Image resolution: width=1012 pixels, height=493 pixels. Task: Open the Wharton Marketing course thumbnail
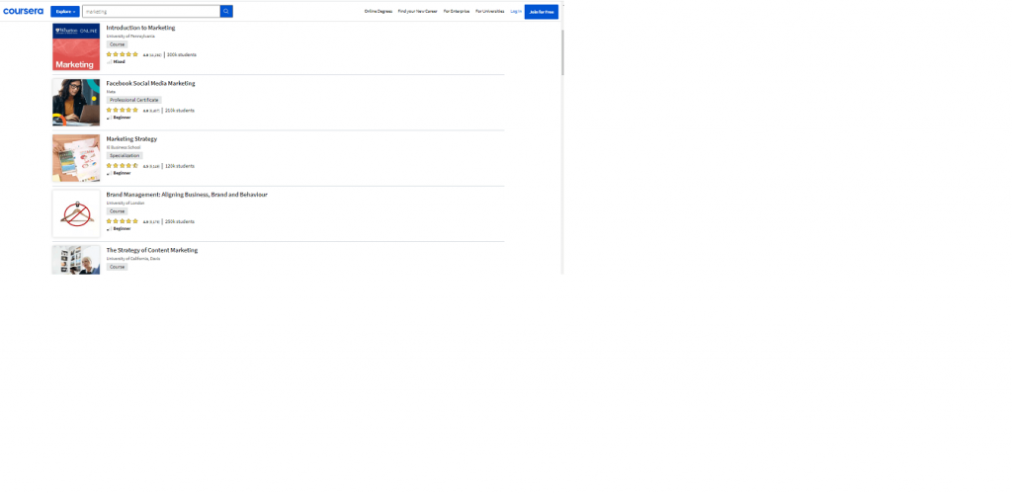[76, 47]
